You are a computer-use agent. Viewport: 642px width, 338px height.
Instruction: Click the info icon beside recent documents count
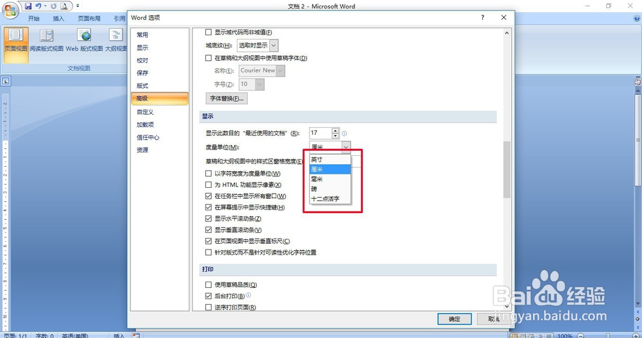coord(344,133)
